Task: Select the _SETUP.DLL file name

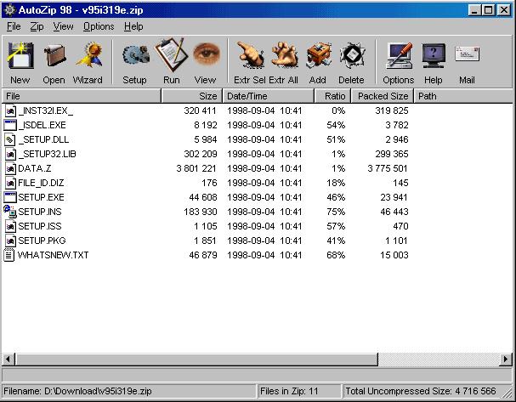Action: [43, 140]
